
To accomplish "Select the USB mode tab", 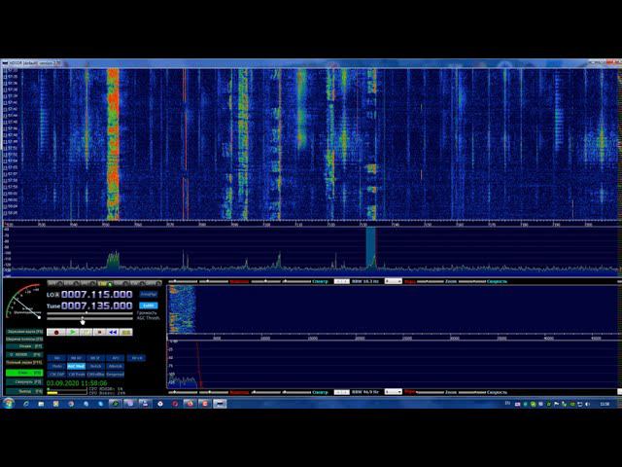I will pos(121,283).
